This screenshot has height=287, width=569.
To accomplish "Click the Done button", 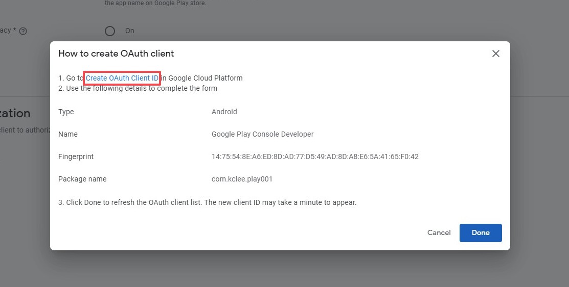I will point(481,233).
